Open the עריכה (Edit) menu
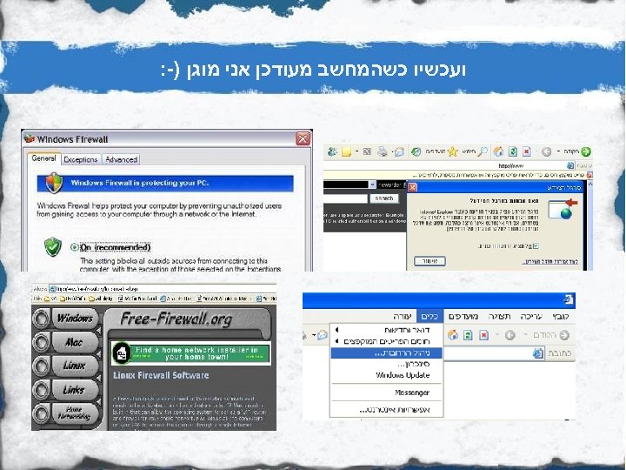Viewport: 626px width, 470px height. coord(531,317)
